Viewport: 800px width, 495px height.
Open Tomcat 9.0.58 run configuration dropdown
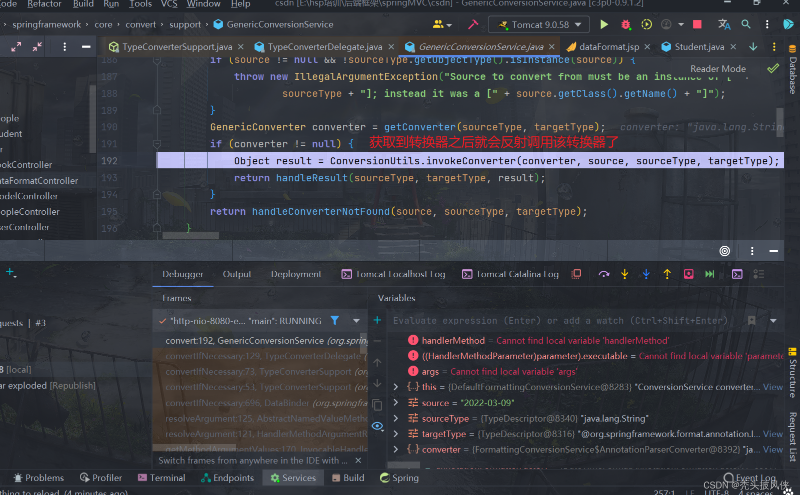pyautogui.click(x=540, y=24)
